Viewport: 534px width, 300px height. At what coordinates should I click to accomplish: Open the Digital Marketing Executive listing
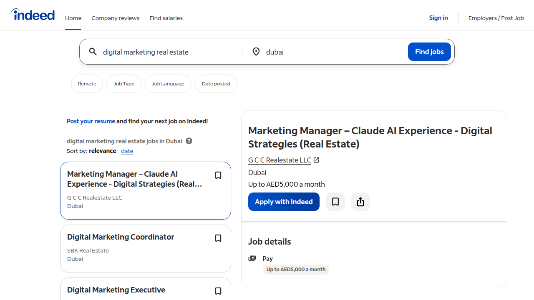click(x=116, y=290)
